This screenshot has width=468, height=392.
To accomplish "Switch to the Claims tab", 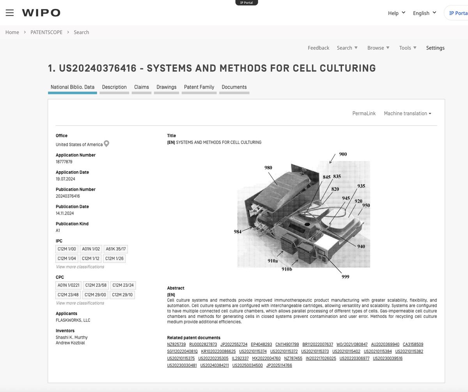I will (142, 87).
